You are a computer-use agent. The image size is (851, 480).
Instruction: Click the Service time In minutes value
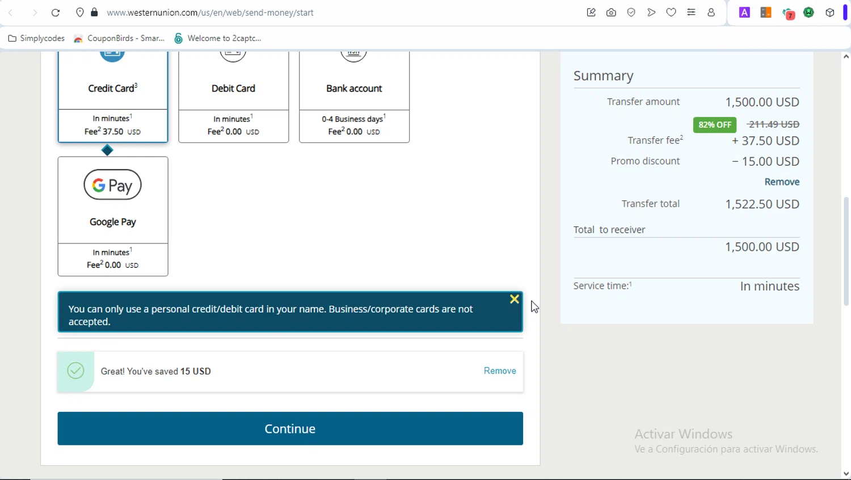[769, 287]
